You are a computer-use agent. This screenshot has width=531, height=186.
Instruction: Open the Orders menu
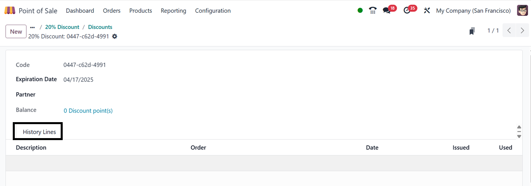pyautogui.click(x=112, y=11)
